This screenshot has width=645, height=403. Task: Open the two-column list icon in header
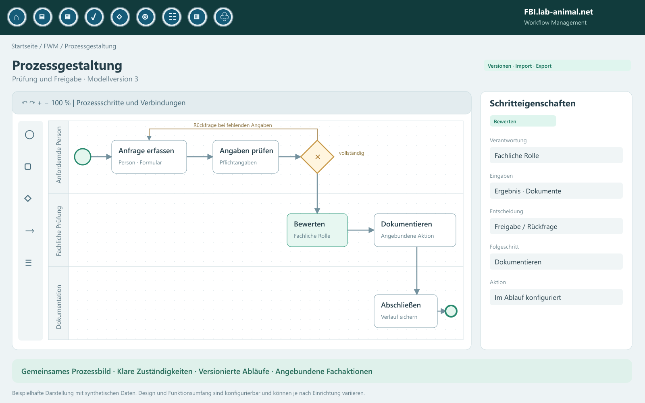[x=172, y=17]
